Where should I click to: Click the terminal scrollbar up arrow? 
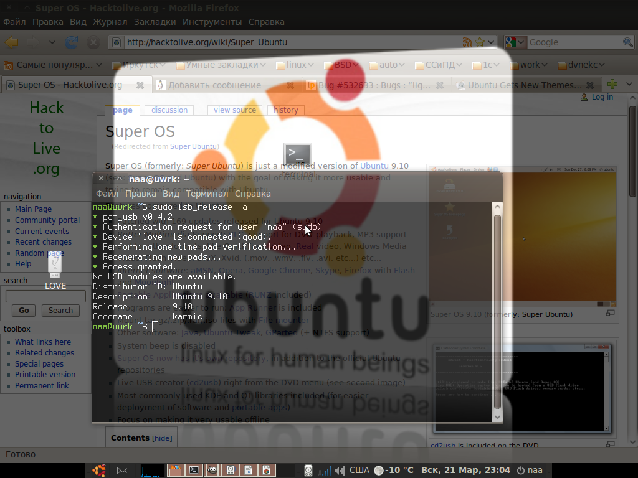pos(497,207)
